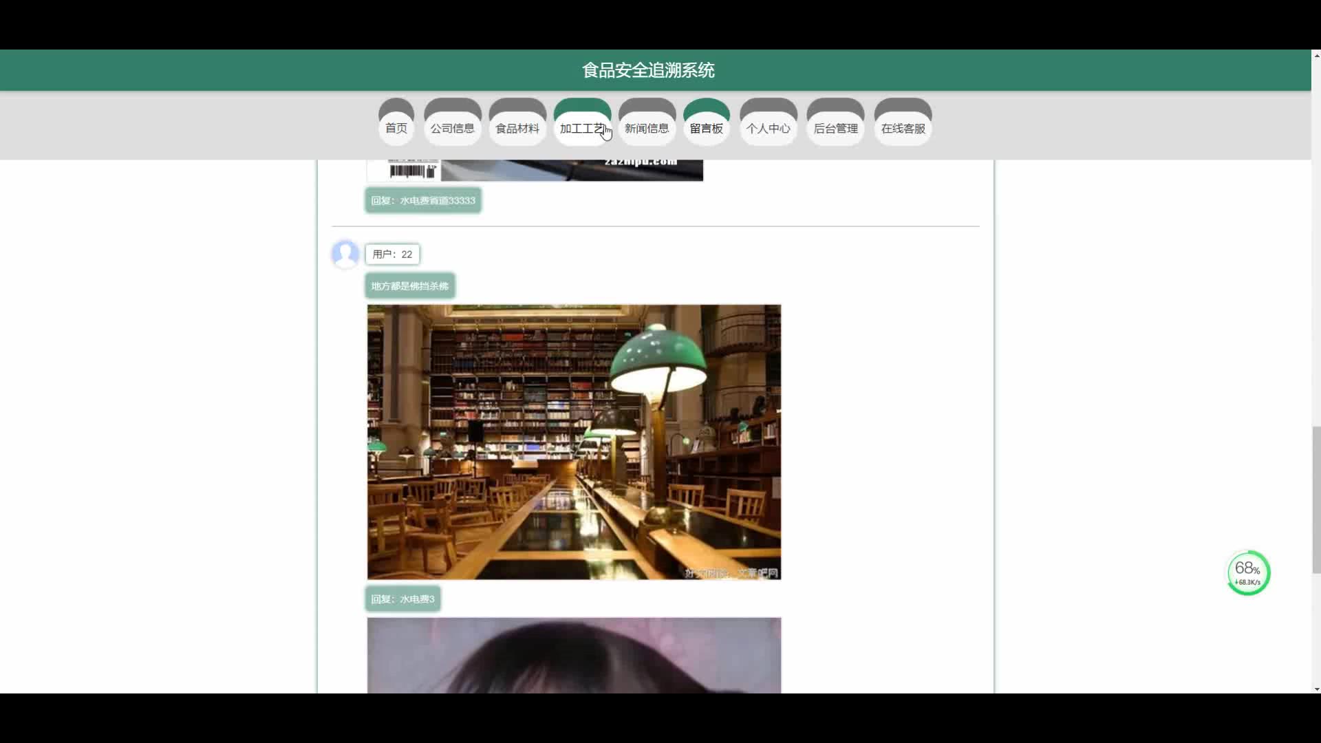Open 食品材料 section

click(517, 128)
